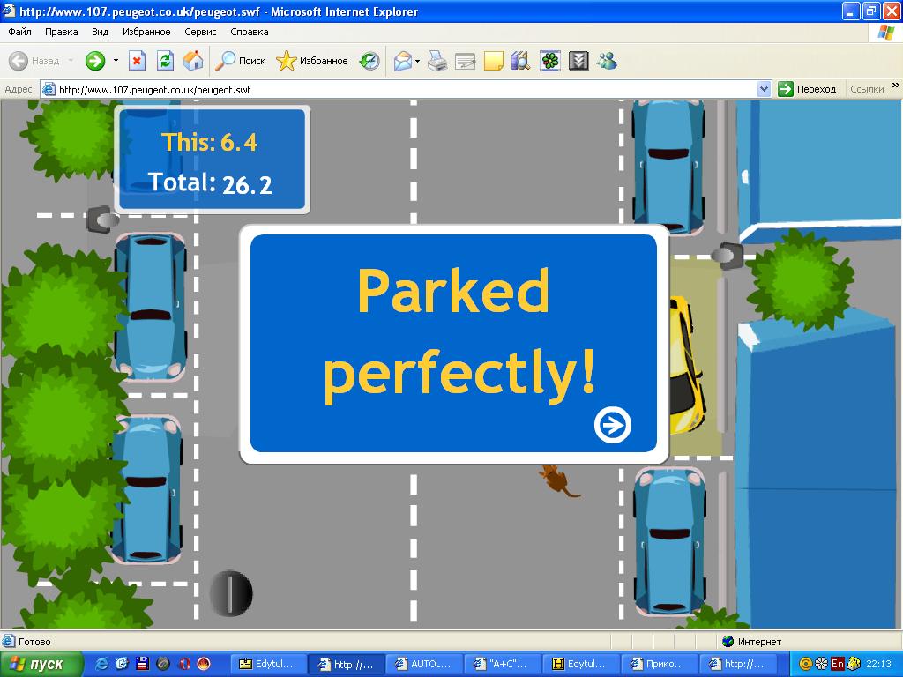Toggle the En language indicator in tray
The width and height of the screenshot is (903, 677).
click(x=837, y=664)
